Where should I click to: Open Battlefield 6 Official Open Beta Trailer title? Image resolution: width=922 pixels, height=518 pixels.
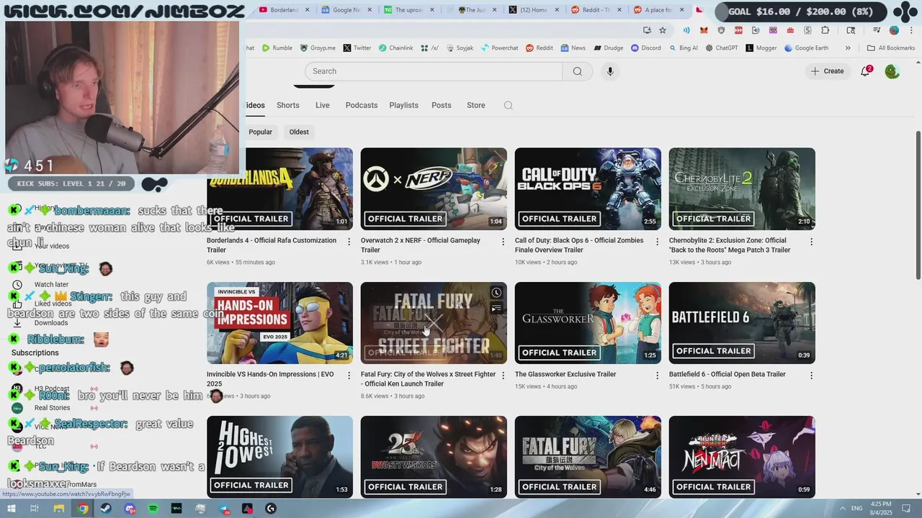[727, 374]
